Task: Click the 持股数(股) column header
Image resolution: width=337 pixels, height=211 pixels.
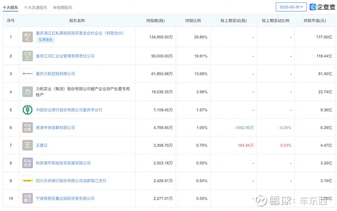Action: point(155,21)
